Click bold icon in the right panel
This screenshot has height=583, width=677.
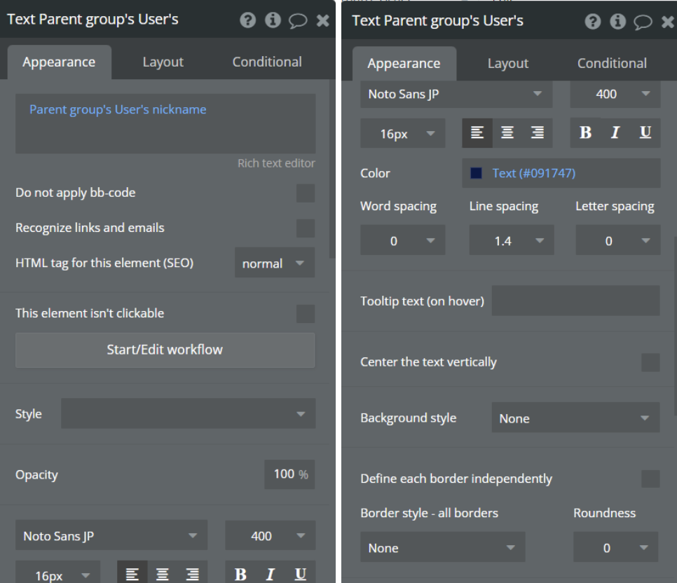585,133
